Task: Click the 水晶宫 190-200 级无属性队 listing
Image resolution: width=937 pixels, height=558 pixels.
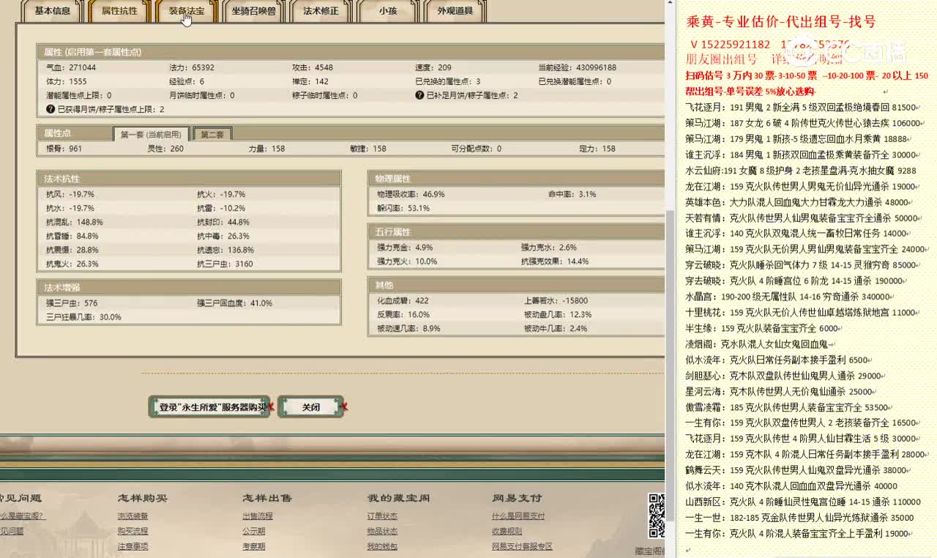Action: click(790, 297)
